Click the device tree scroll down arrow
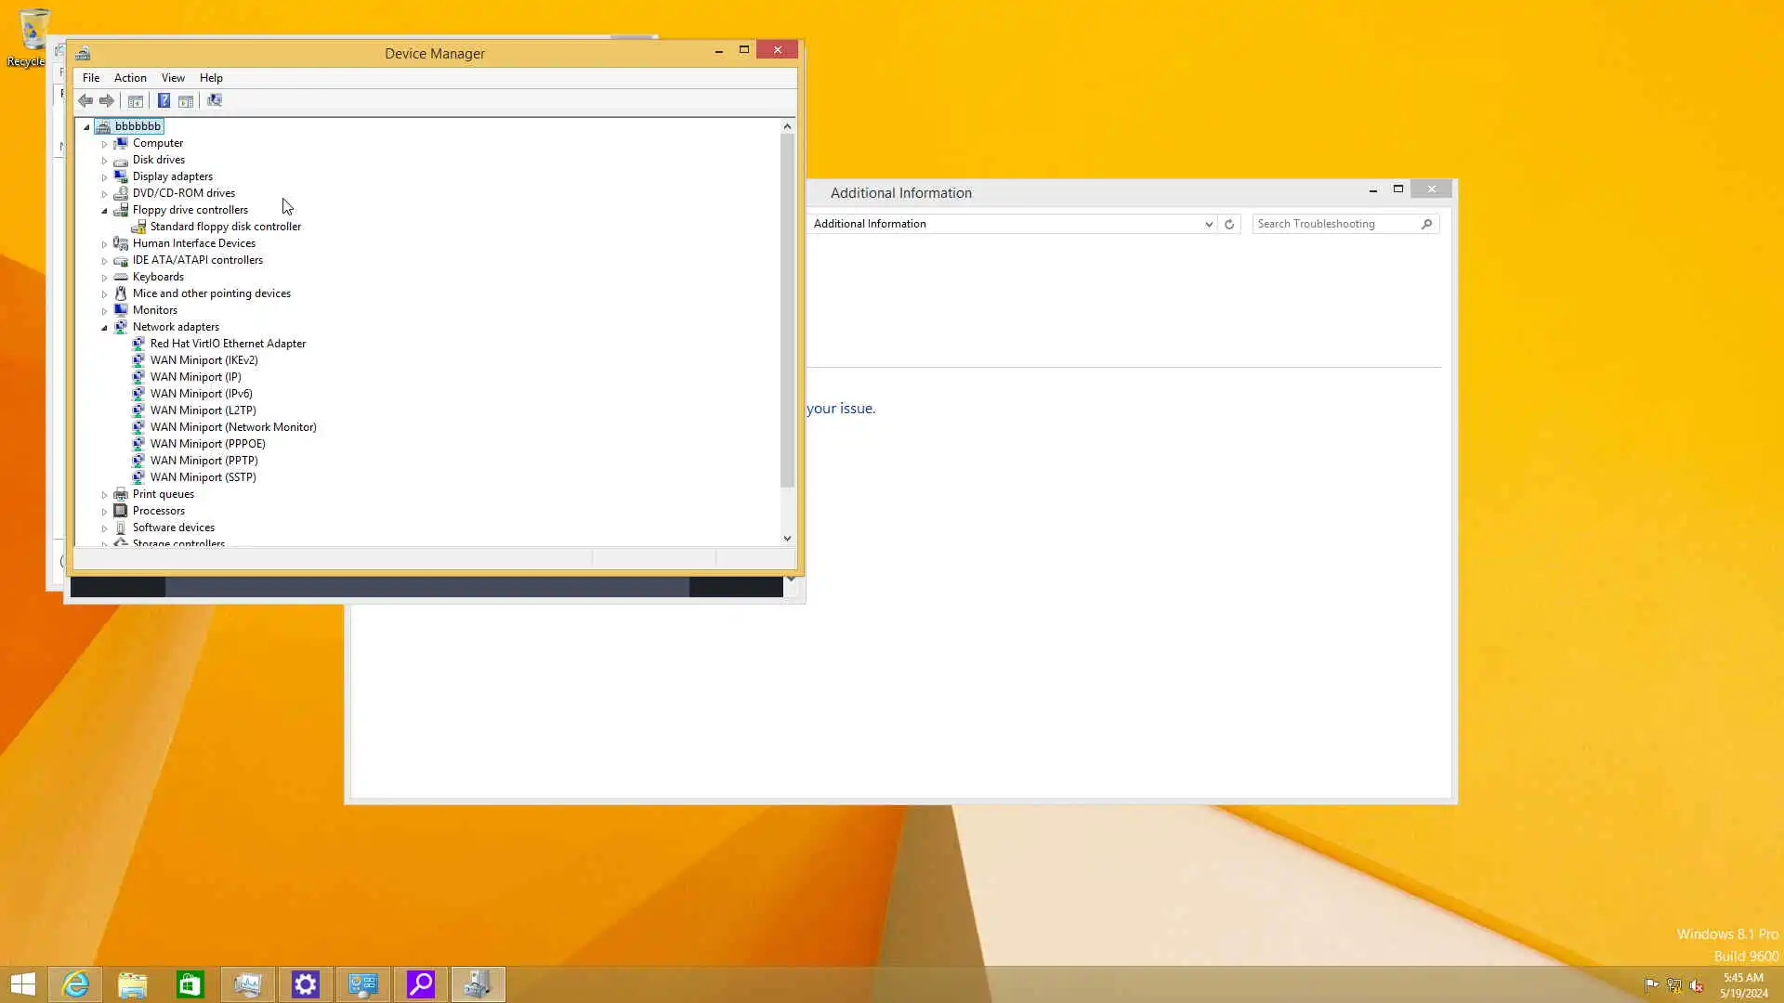Viewport: 1784px width, 1003px height. (x=787, y=538)
